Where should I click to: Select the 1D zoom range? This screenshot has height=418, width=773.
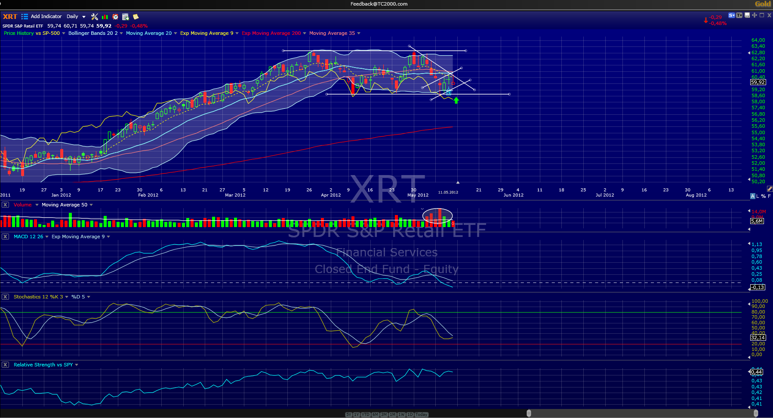click(410, 415)
